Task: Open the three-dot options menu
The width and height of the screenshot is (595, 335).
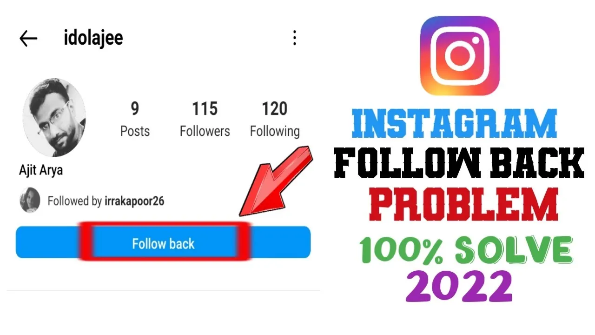Action: [294, 38]
